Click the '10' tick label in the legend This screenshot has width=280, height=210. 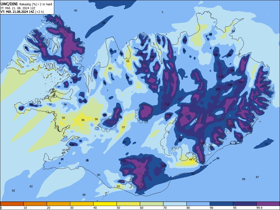click(25, 208)
